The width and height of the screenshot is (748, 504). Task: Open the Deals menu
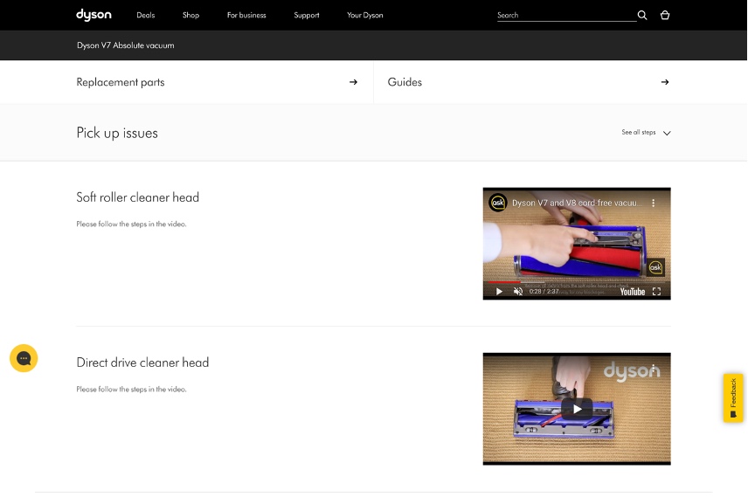146,15
